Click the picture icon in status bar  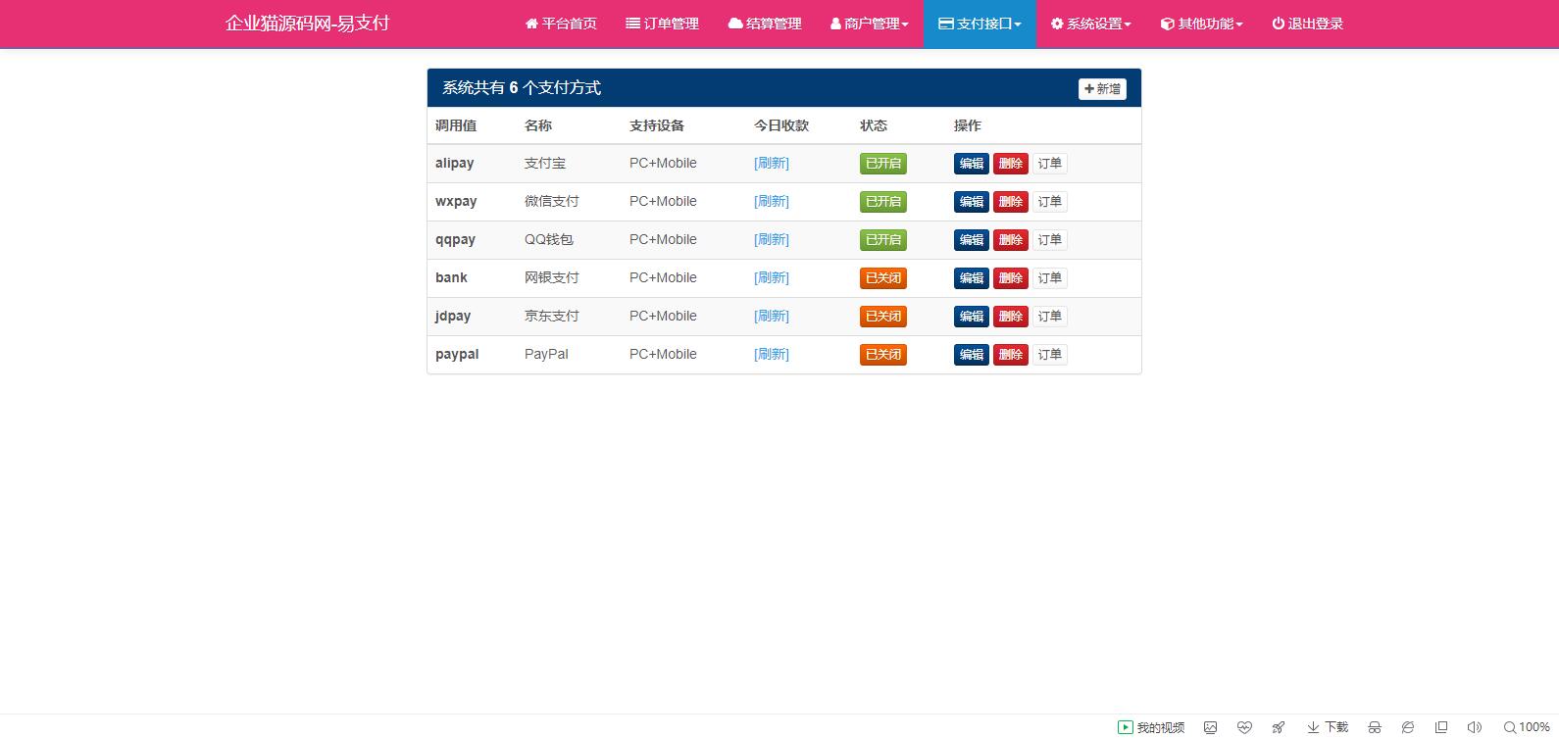pyautogui.click(x=1211, y=727)
